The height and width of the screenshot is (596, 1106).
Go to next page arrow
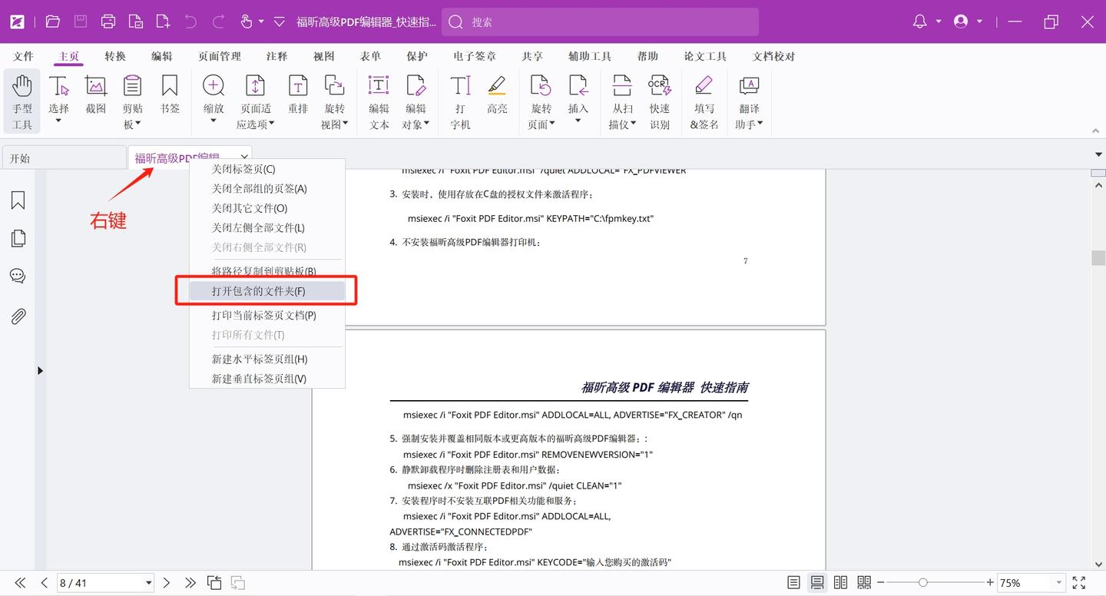166,583
